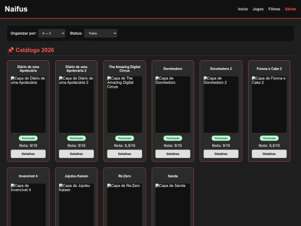This screenshot has width=301, height=226.
Task: Click the 'Nota: 8/10' text on Dorohedoro
Action: coord(173,146)
